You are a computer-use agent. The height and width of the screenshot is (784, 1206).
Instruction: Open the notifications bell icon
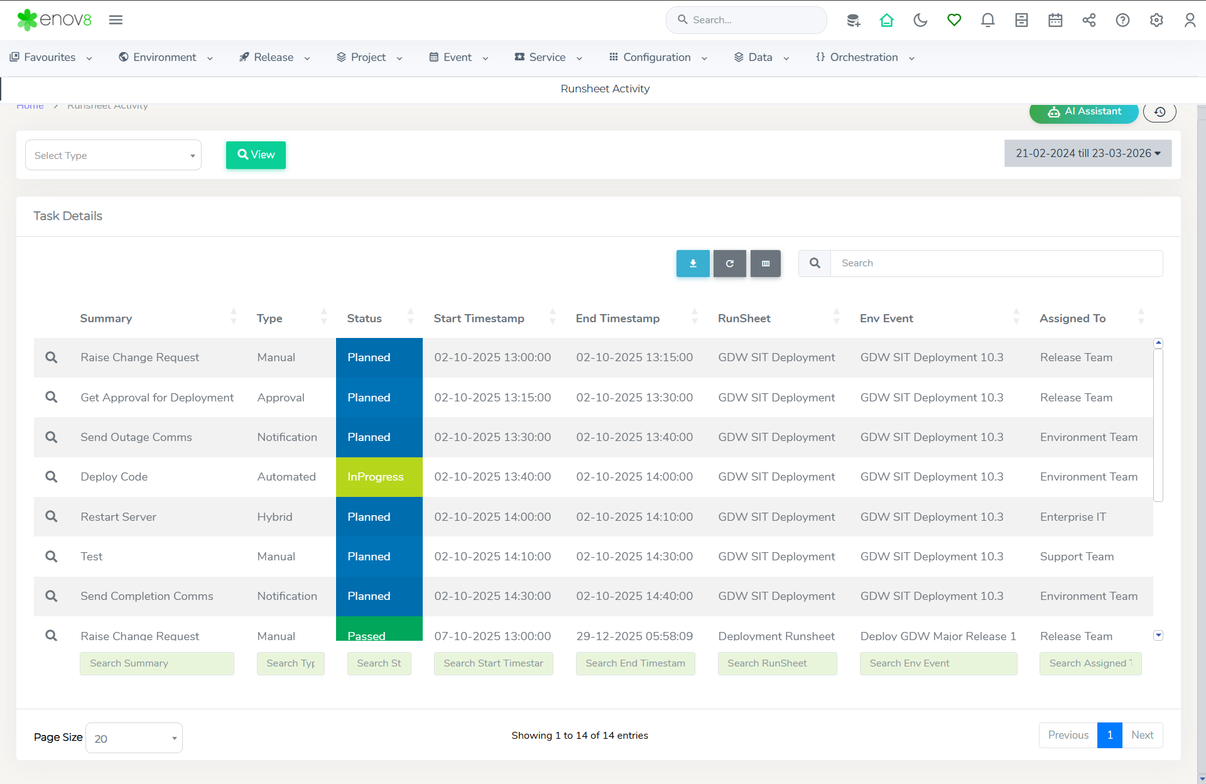pos(987,20)
